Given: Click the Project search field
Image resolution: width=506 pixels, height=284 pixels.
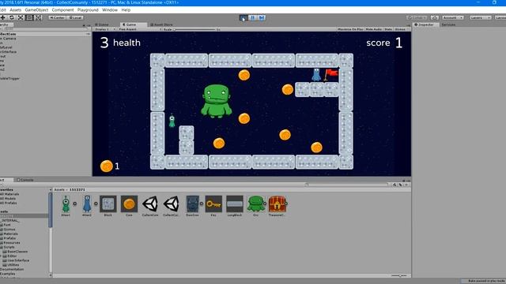Looking at the screenshot, I should click(346, 185).
